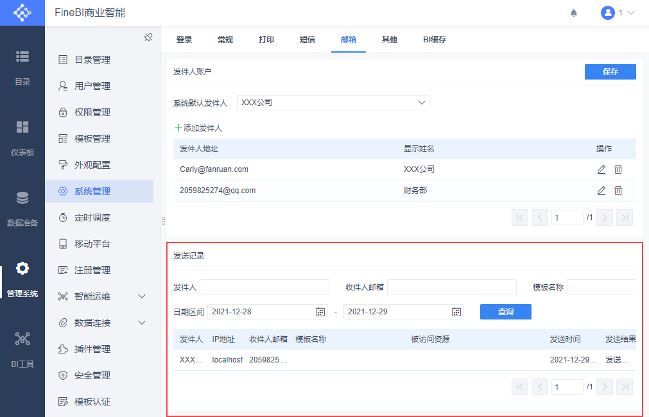Click the FineBI logo icon
The height and width of the screenshot is (417, 649).
(x=22, y=13)
